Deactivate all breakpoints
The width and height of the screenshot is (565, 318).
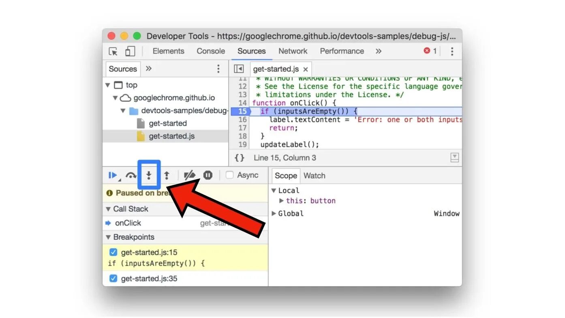pos(189,175)
